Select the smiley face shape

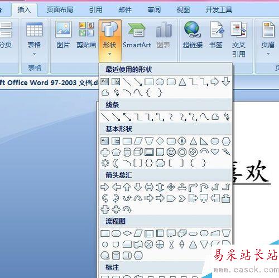pyautogui.click(x=171, y=152)
